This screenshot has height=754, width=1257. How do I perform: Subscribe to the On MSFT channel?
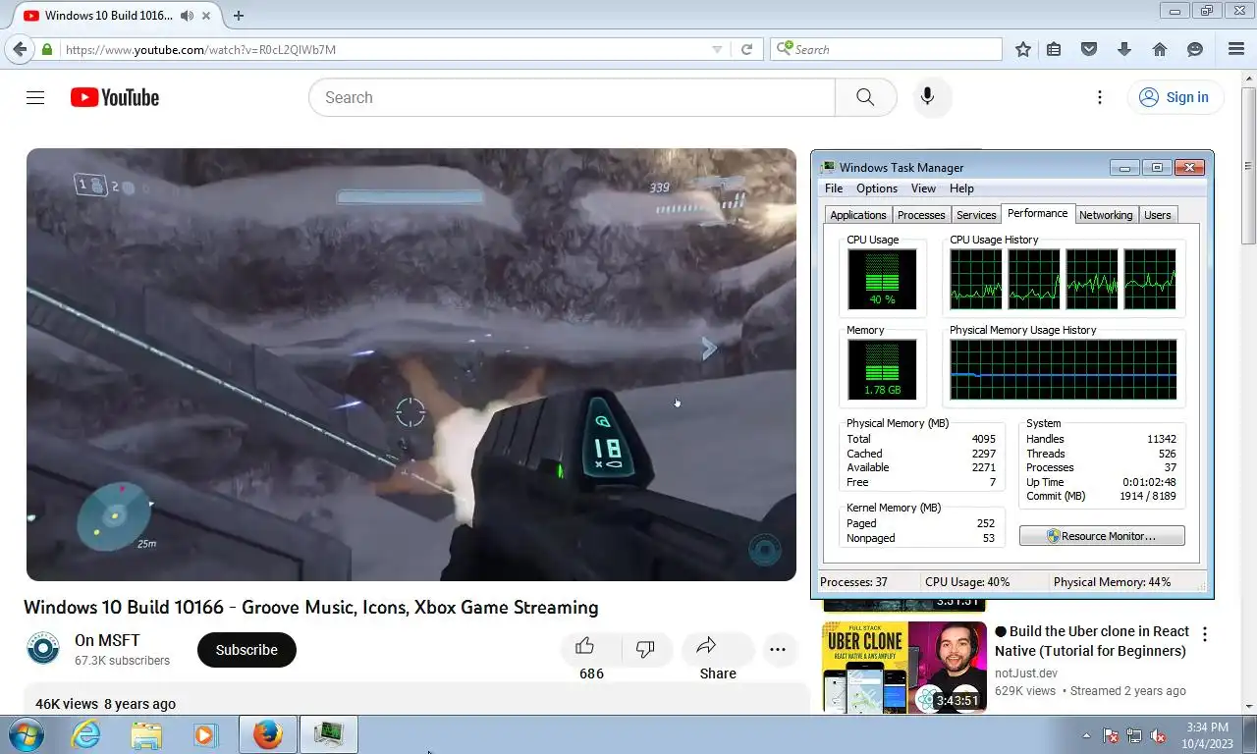pyautogui.click(x=246, y=650)
